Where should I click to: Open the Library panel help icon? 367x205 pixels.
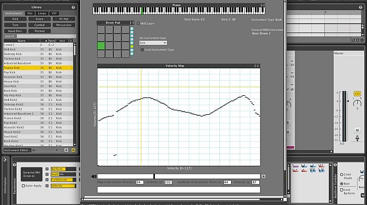pos(74,7)
